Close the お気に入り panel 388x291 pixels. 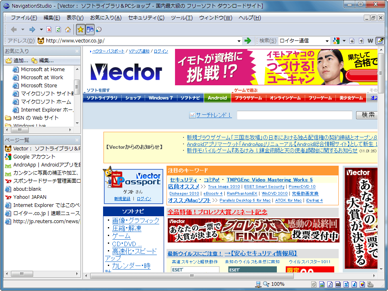pyautogui.click(x=77, y=51)
